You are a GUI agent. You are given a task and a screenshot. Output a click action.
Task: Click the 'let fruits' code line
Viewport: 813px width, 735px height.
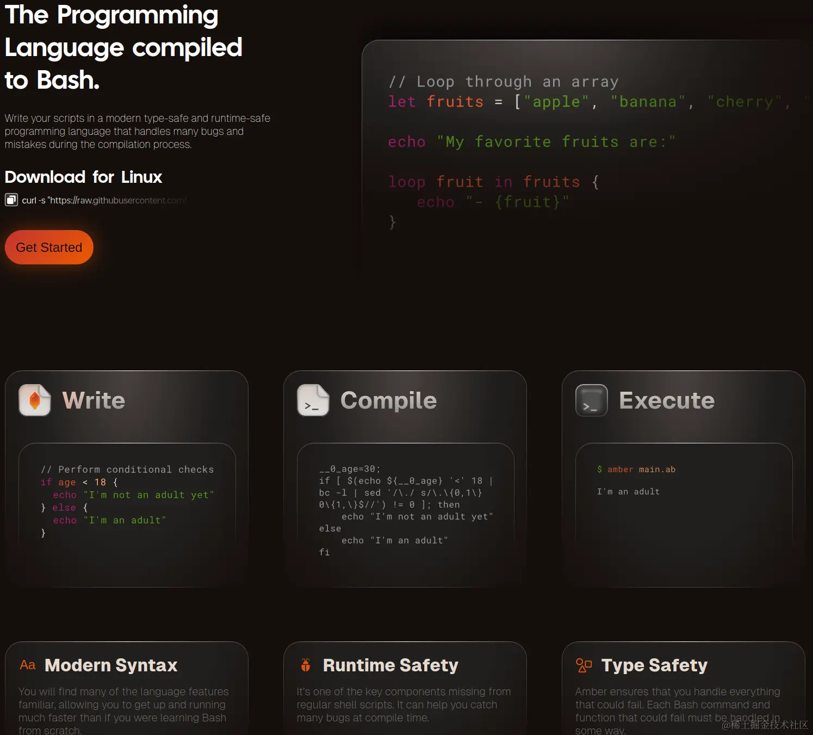[600, 102]
